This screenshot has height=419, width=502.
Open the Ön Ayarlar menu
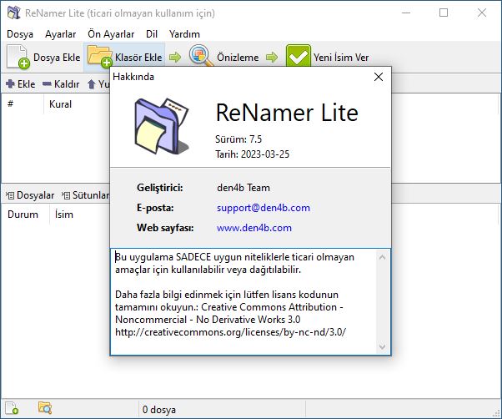[x=111, y=34]
